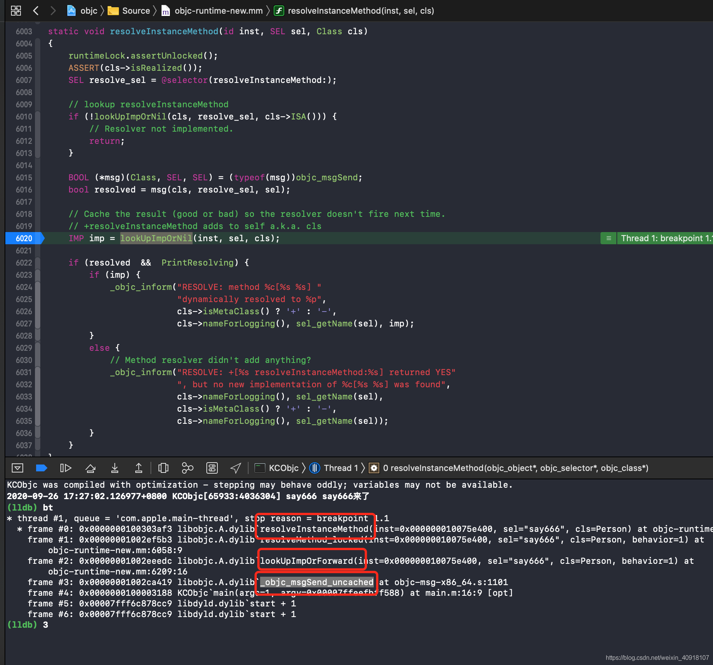Click _objc_msgSend_uncached in backtrace frame 3

317,582
